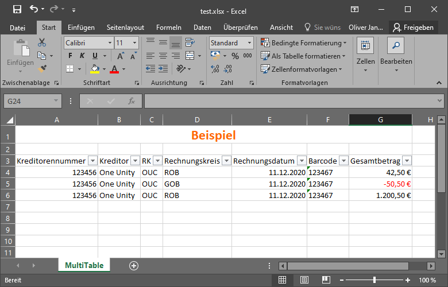This screenshot has height=287, width=448.
Task: Click the Cut scissors icon
Action: [x=42, y=42]
